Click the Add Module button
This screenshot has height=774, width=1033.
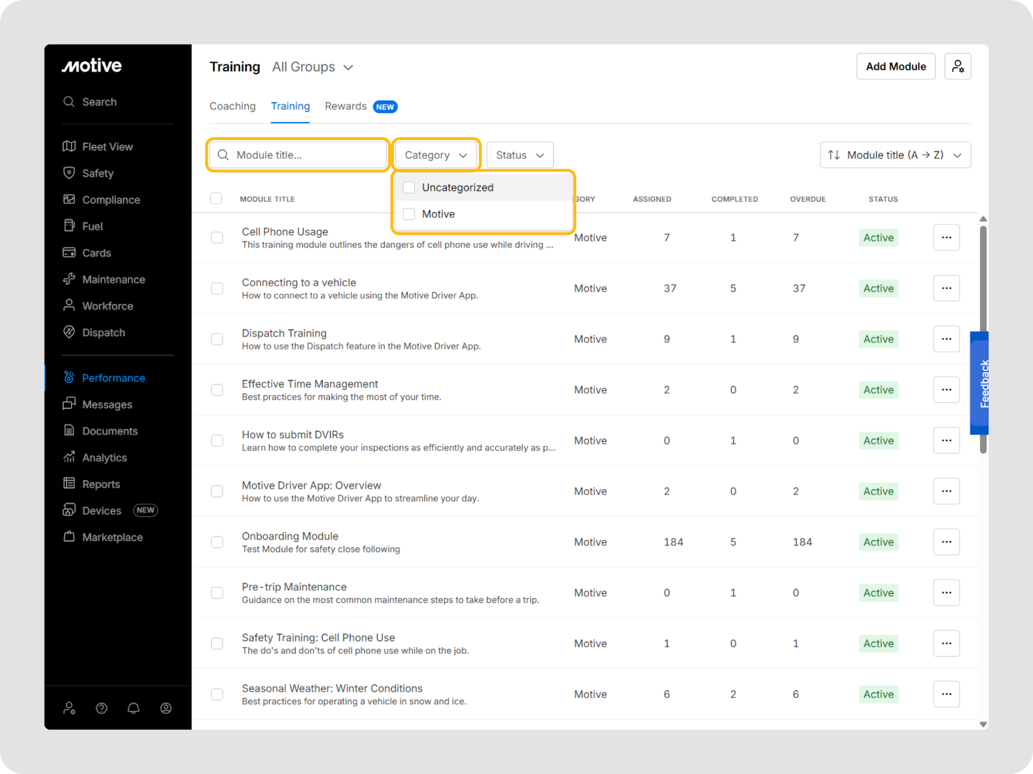(895, 66)
